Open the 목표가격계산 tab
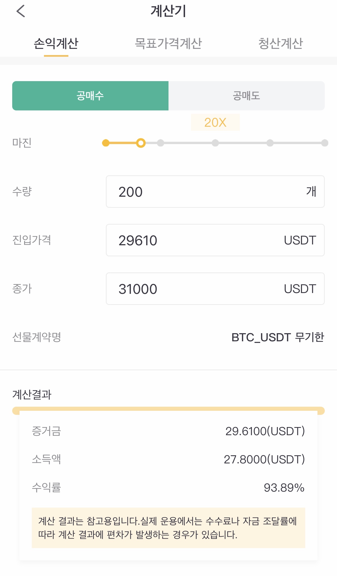 pos(168,43)
